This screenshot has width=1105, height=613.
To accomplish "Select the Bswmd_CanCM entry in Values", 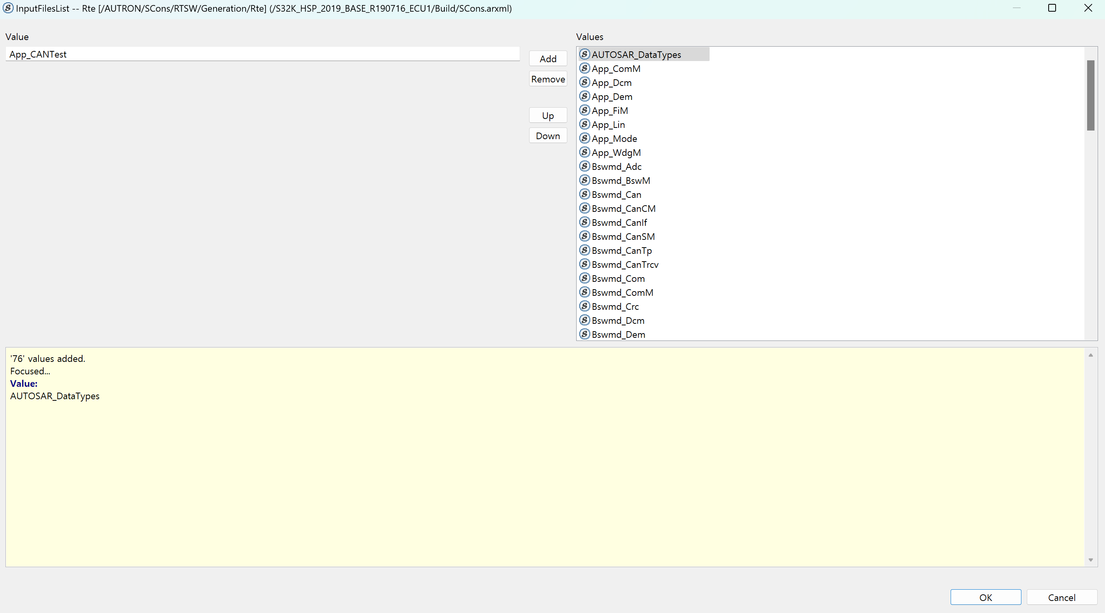I will coord(624,208).
